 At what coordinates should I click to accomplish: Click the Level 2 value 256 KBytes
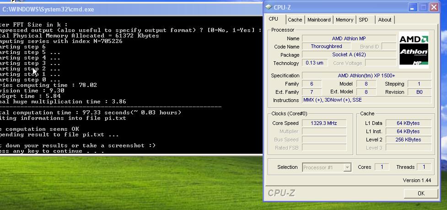point(408,140)
